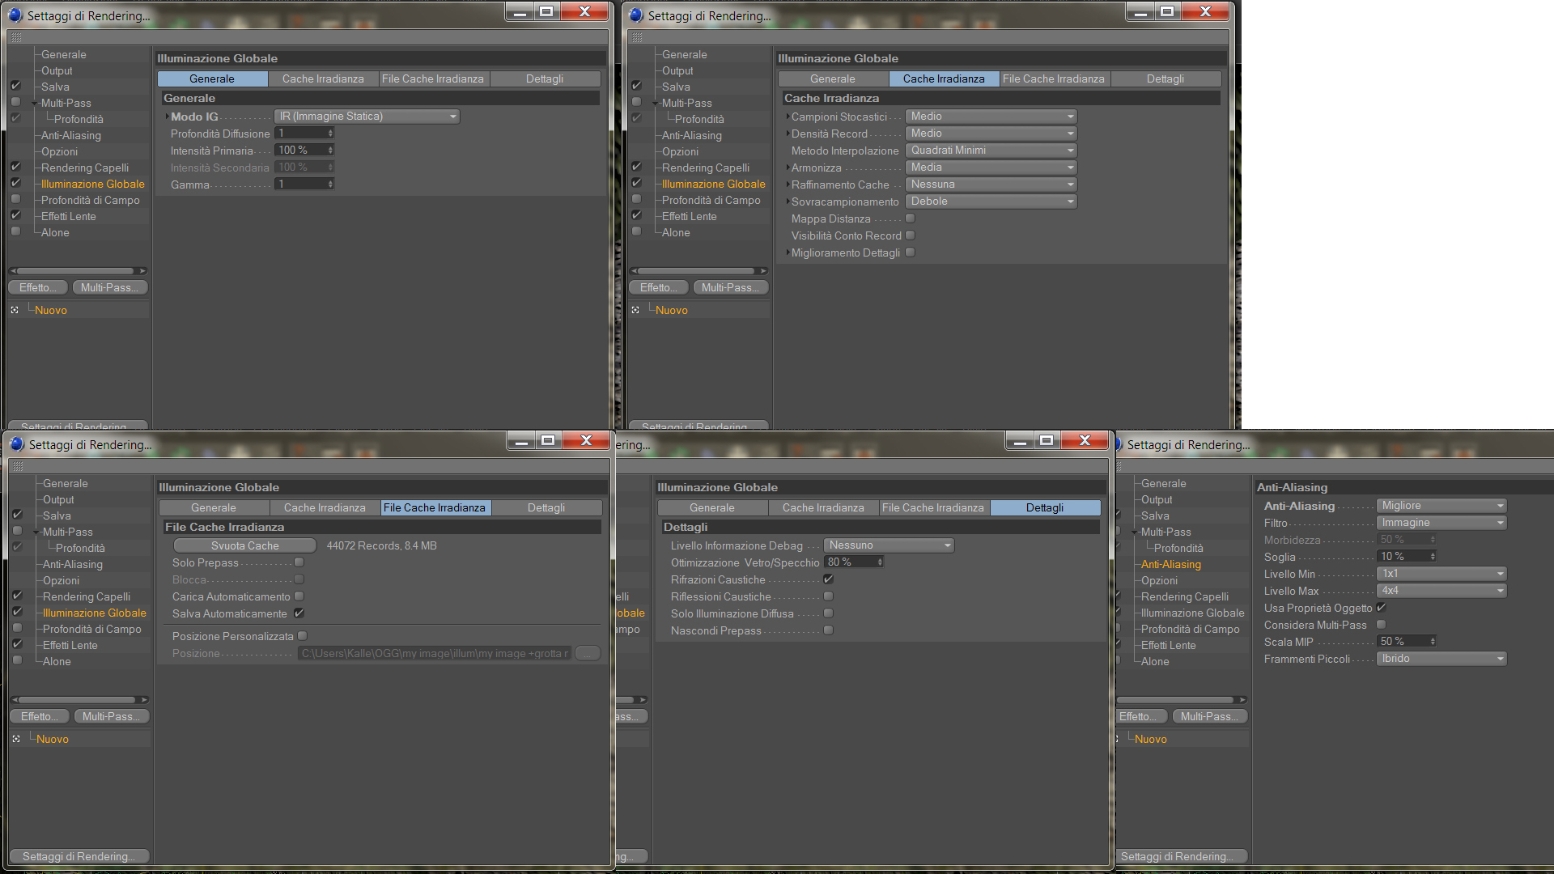
Task: Click Cinema 4D logo in Modo IG window
Action: tap(15, 15)
